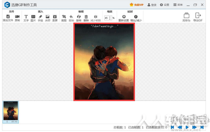The width and height of the screenshot is (210, 132).
Task: Add a 水印 watermark
Action: pos(48,17)
